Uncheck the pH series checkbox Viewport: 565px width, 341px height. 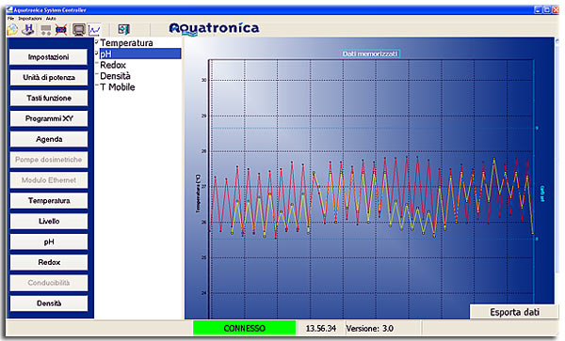[x=97, y=54]
